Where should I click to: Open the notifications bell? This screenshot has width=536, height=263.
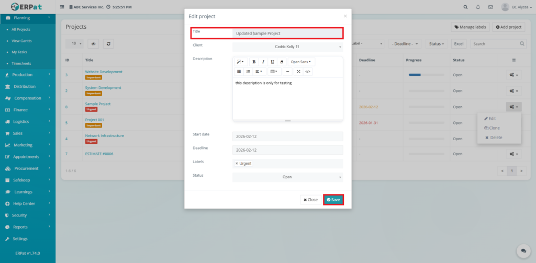[478, 7]
